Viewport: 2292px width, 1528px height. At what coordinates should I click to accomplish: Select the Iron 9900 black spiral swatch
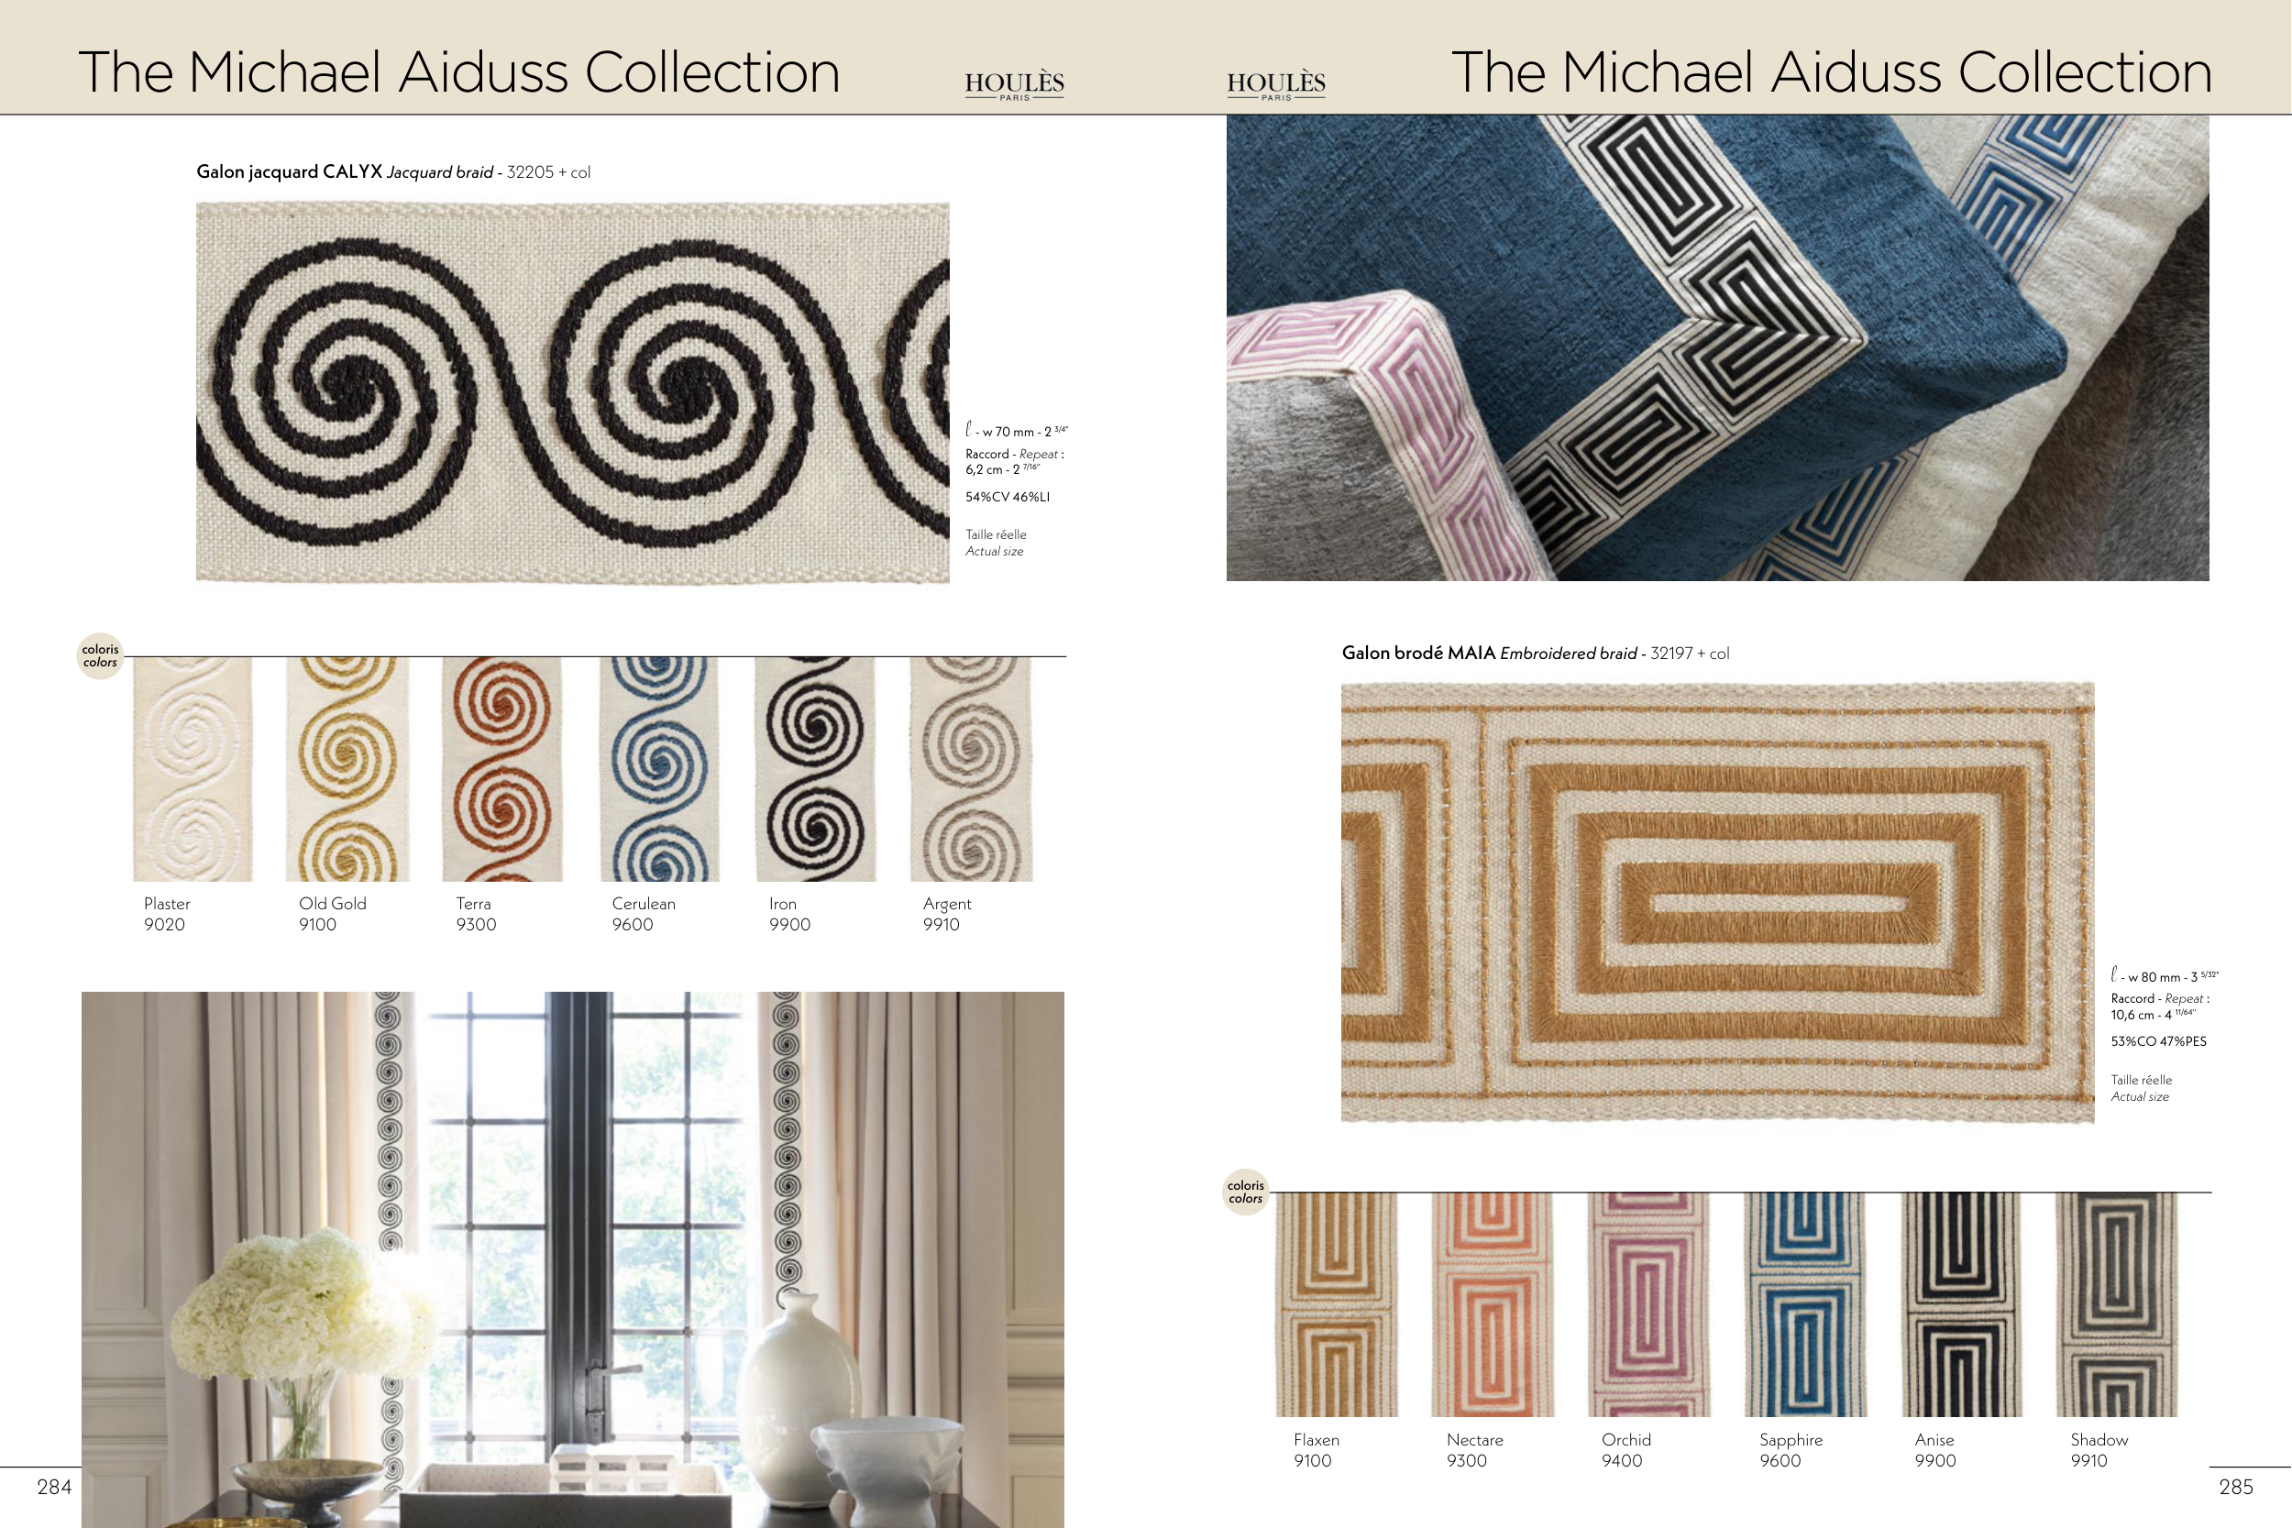[x=816, y=769]
